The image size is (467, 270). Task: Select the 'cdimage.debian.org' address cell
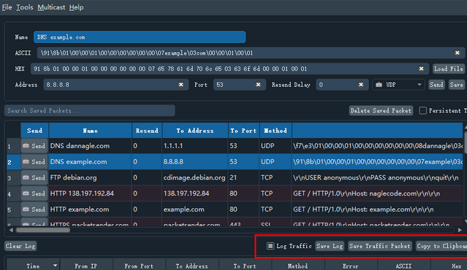[195, 177]
